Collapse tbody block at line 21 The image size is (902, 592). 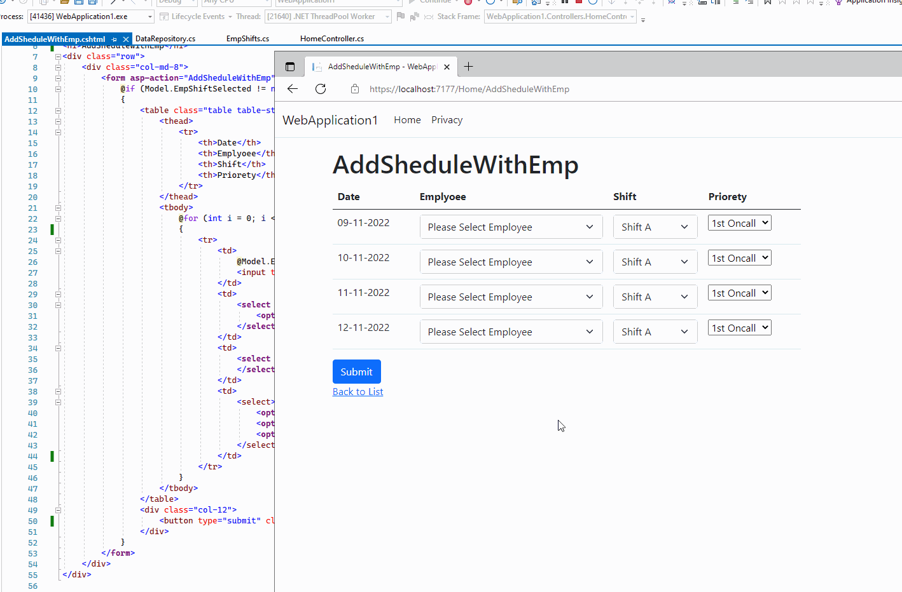pyautogui.click(x=58, y=208)
